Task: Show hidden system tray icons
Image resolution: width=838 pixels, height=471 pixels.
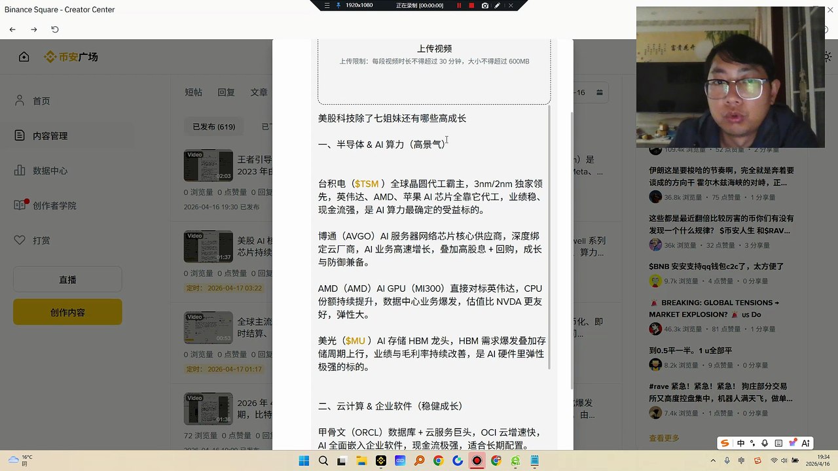Action: 714,461
